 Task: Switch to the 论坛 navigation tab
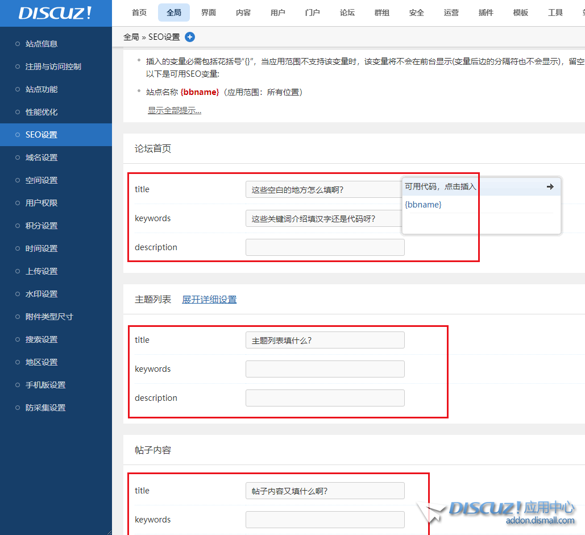coord(347,13)
